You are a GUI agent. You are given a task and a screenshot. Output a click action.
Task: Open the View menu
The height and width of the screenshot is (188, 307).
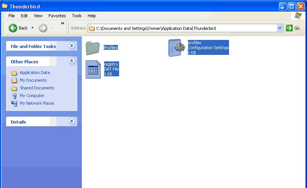[38, 16]
